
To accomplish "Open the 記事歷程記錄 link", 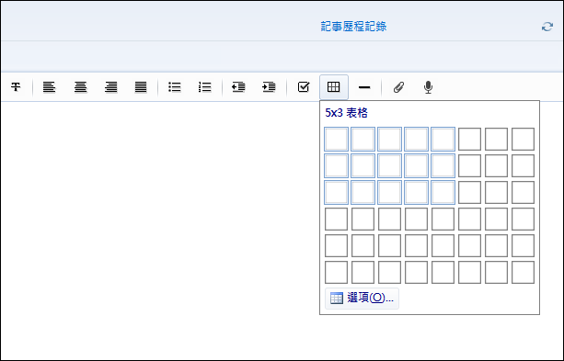I will coord(353,27).
